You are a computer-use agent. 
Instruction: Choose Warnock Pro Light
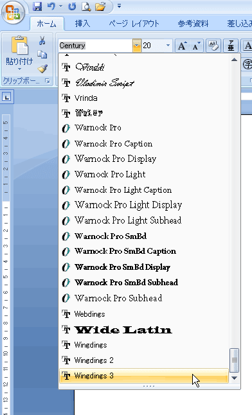tap(144, 175)
